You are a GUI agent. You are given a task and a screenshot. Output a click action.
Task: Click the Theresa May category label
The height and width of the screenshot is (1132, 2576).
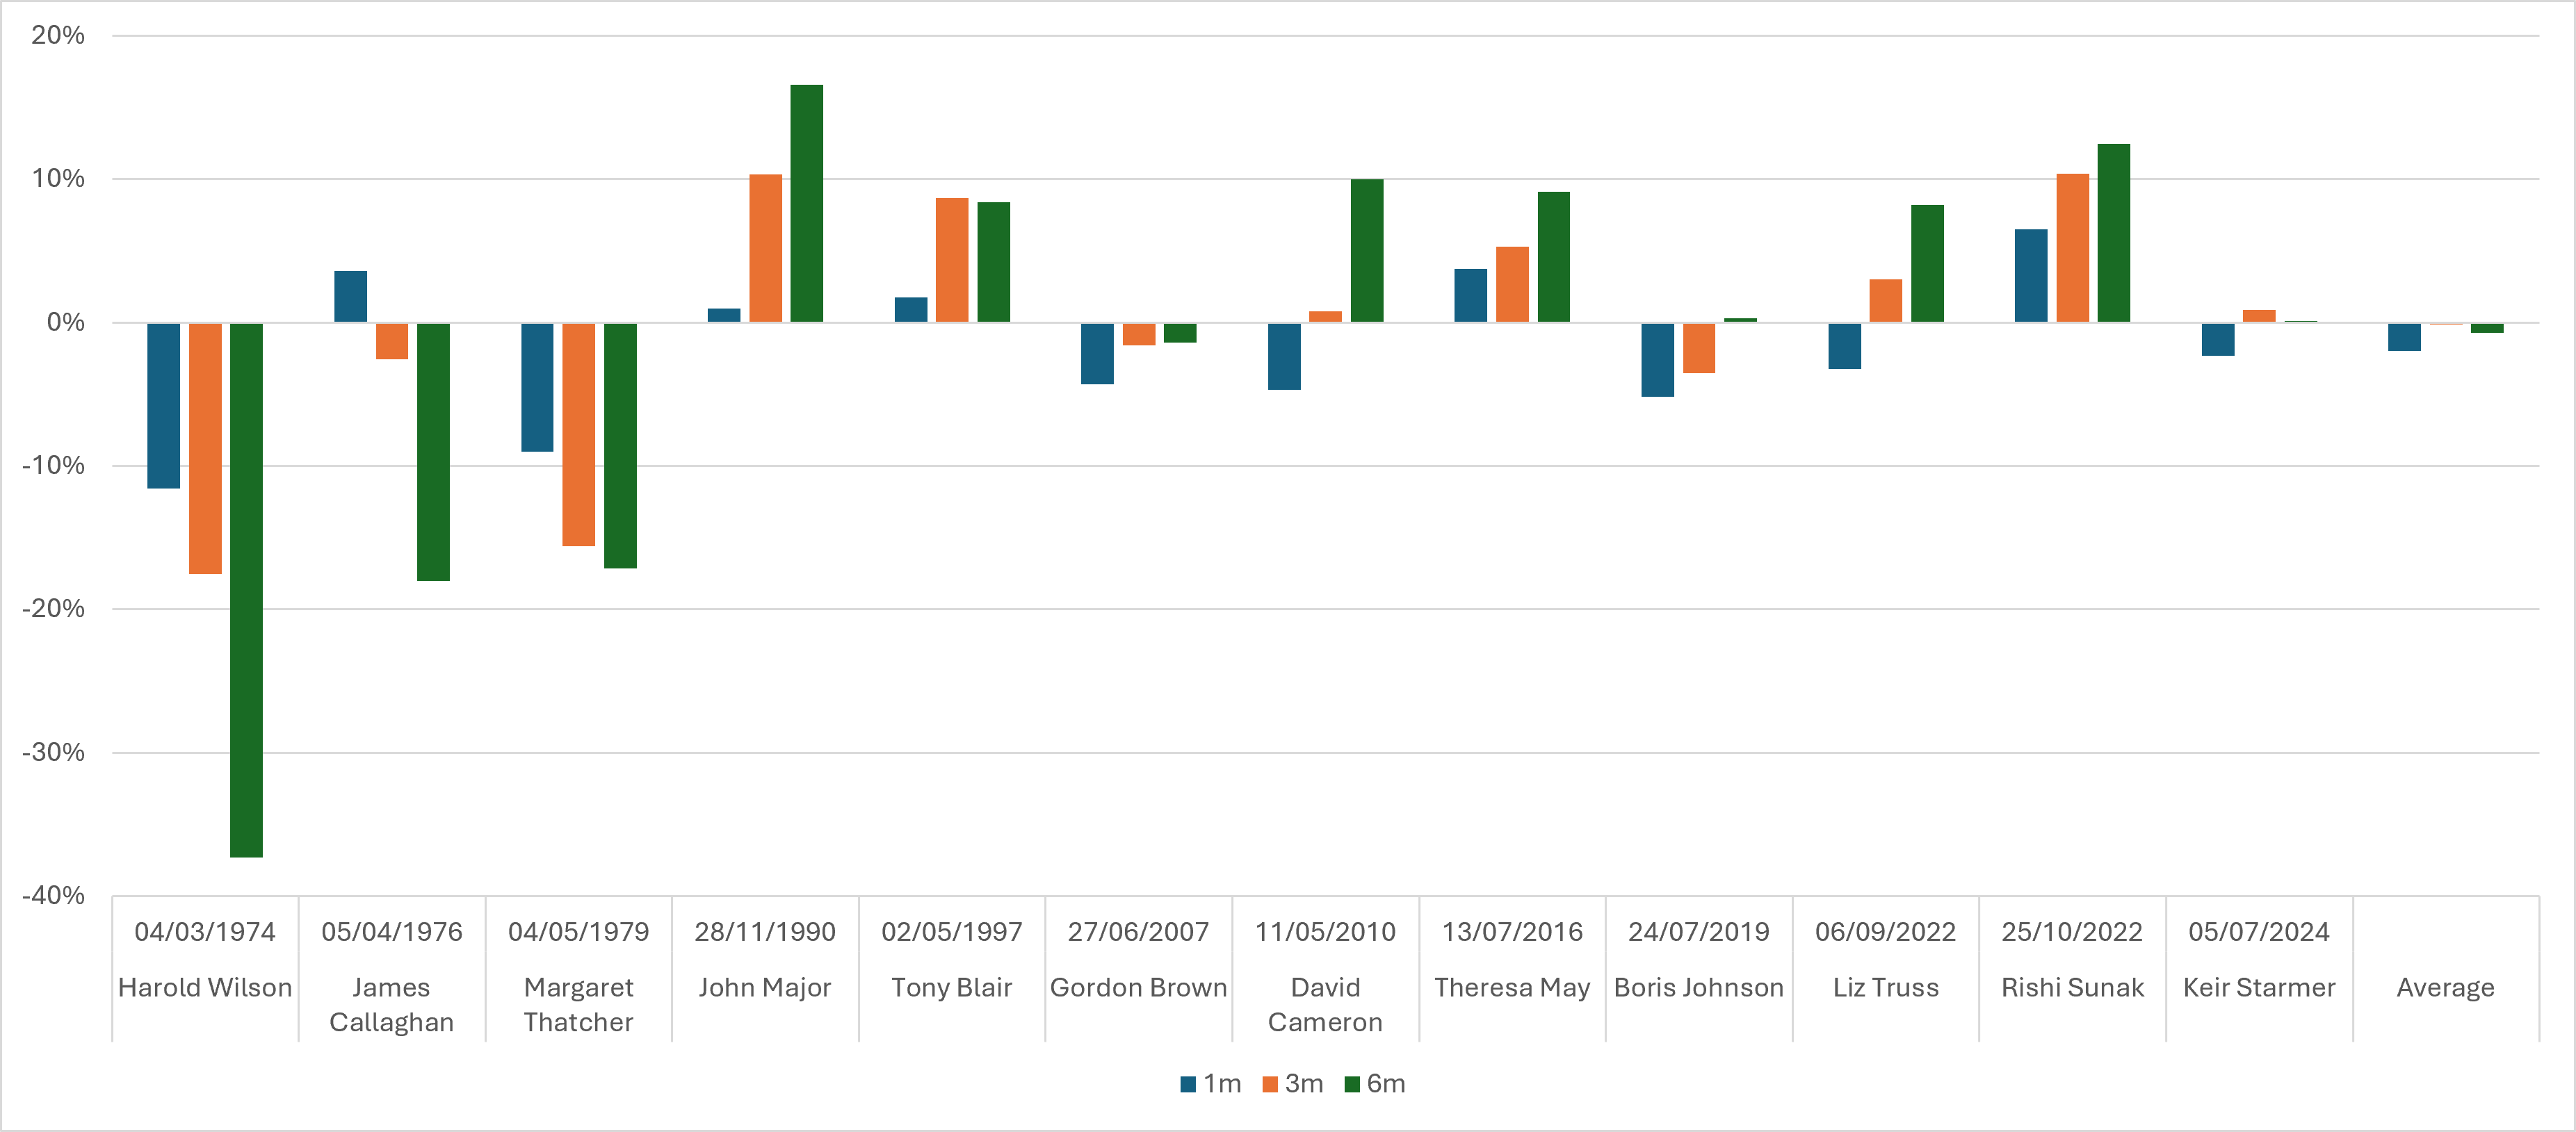point(1512,987)
